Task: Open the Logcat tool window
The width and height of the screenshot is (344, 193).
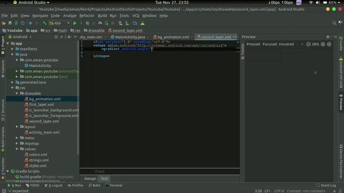Action: pyautogui.click(x=54, y=185)
